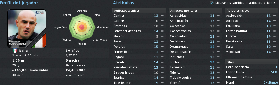The image size is (279, 98).
Task: Click the Exultante morale link
Action: tap(271, 82)
